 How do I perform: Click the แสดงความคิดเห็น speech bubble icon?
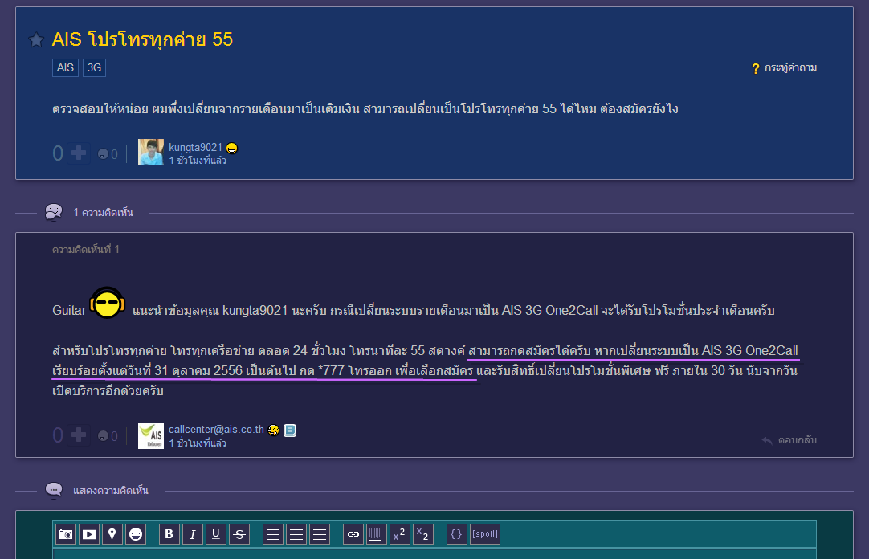tap(53, 491)
